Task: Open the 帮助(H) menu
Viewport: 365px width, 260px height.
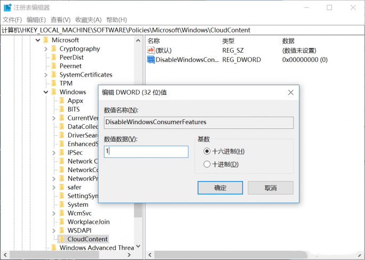Action: coord(116,20)
